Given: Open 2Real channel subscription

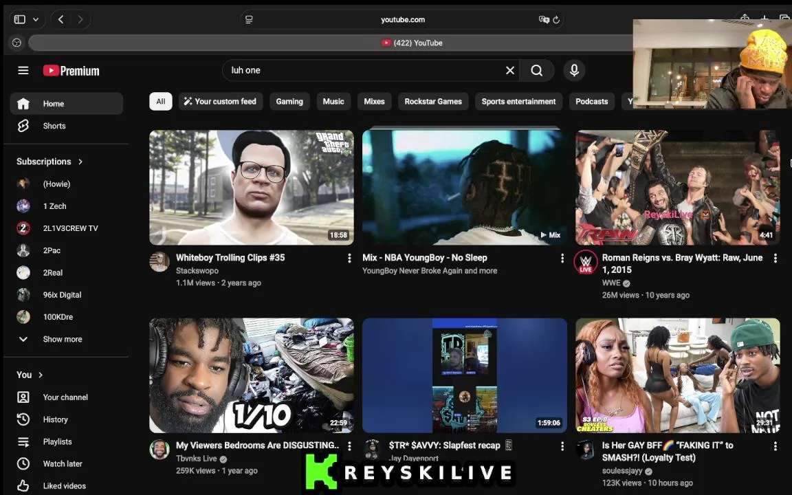Looking at the screenshot, I should pyautogui.click(x=66, y=273).
